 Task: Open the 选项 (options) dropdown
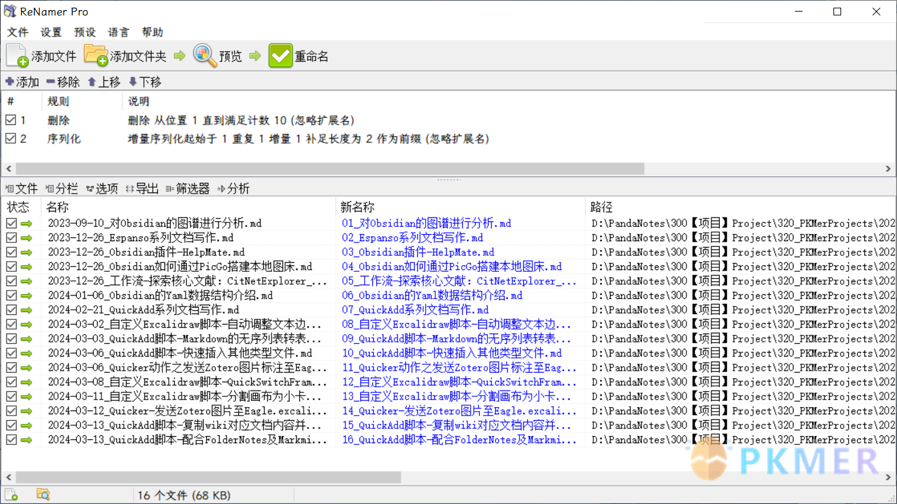point(102,189)
